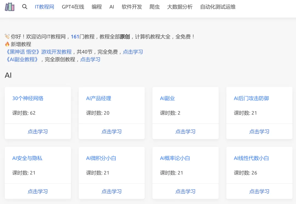Click 点击学习 in AI产品经理 card
Screen dimensions: 296x204
(112, 132)
